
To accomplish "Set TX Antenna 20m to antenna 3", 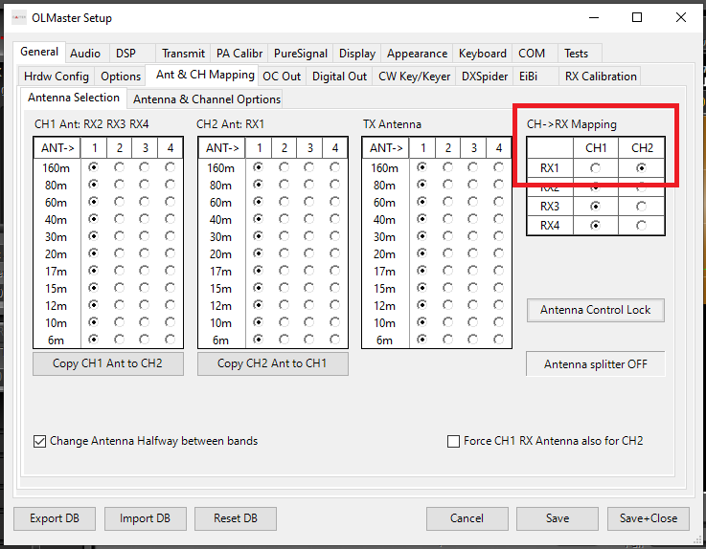I will [x=472, y=253].
